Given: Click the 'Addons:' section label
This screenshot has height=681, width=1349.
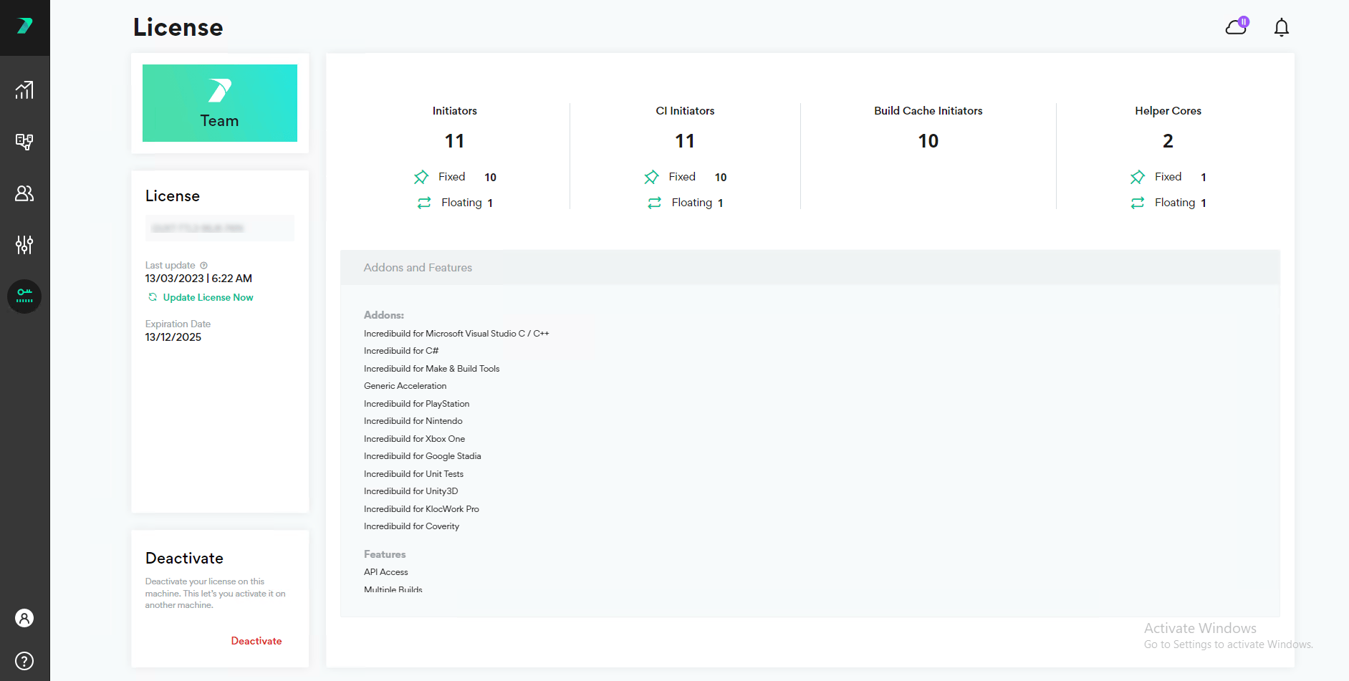Looking at the screenshot, I should click(x=384, y=315).
